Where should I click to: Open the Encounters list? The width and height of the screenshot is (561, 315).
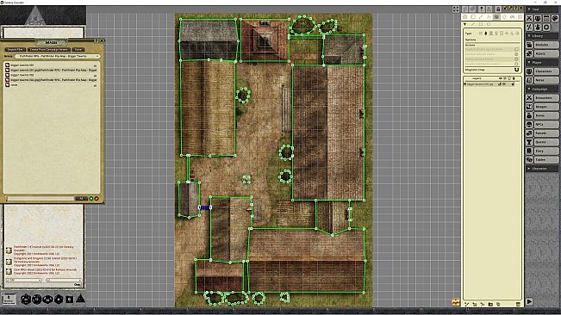pos(546,97)
